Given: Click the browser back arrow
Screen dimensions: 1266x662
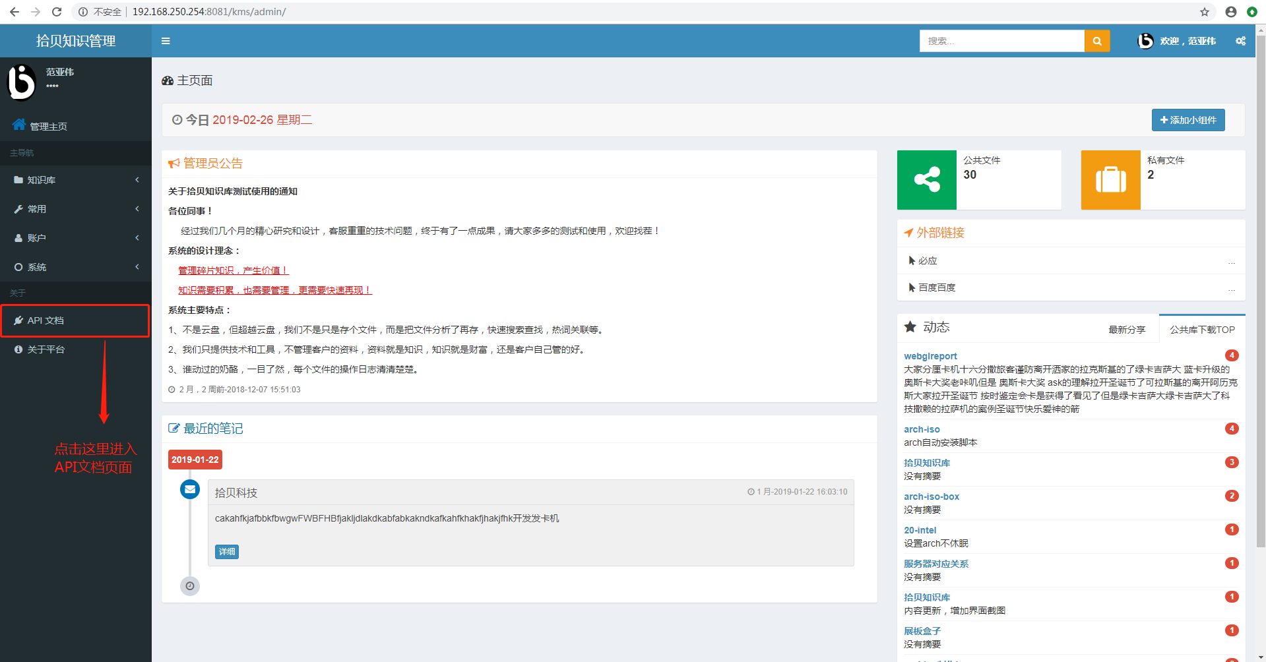Looking at the screenshot, I should coord(15,12).
